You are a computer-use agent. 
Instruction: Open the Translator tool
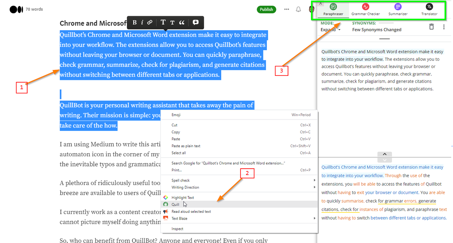click(x=429, y=9)
